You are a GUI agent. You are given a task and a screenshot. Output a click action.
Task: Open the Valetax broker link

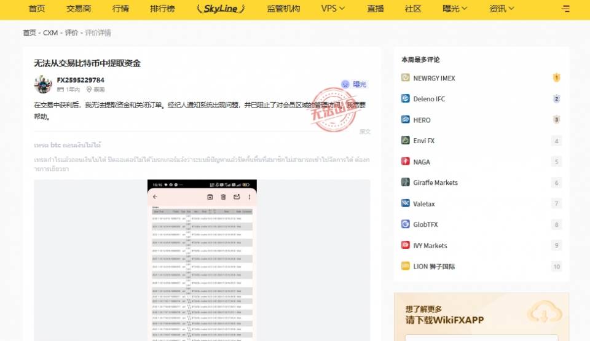423,203
